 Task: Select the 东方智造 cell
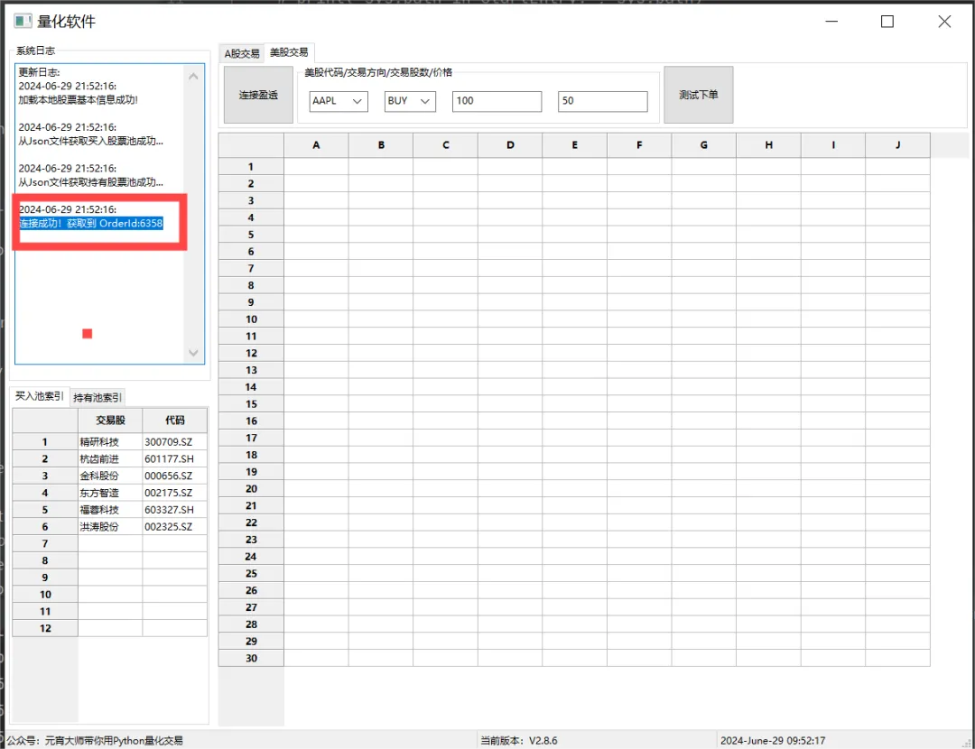tap(110, 493)
